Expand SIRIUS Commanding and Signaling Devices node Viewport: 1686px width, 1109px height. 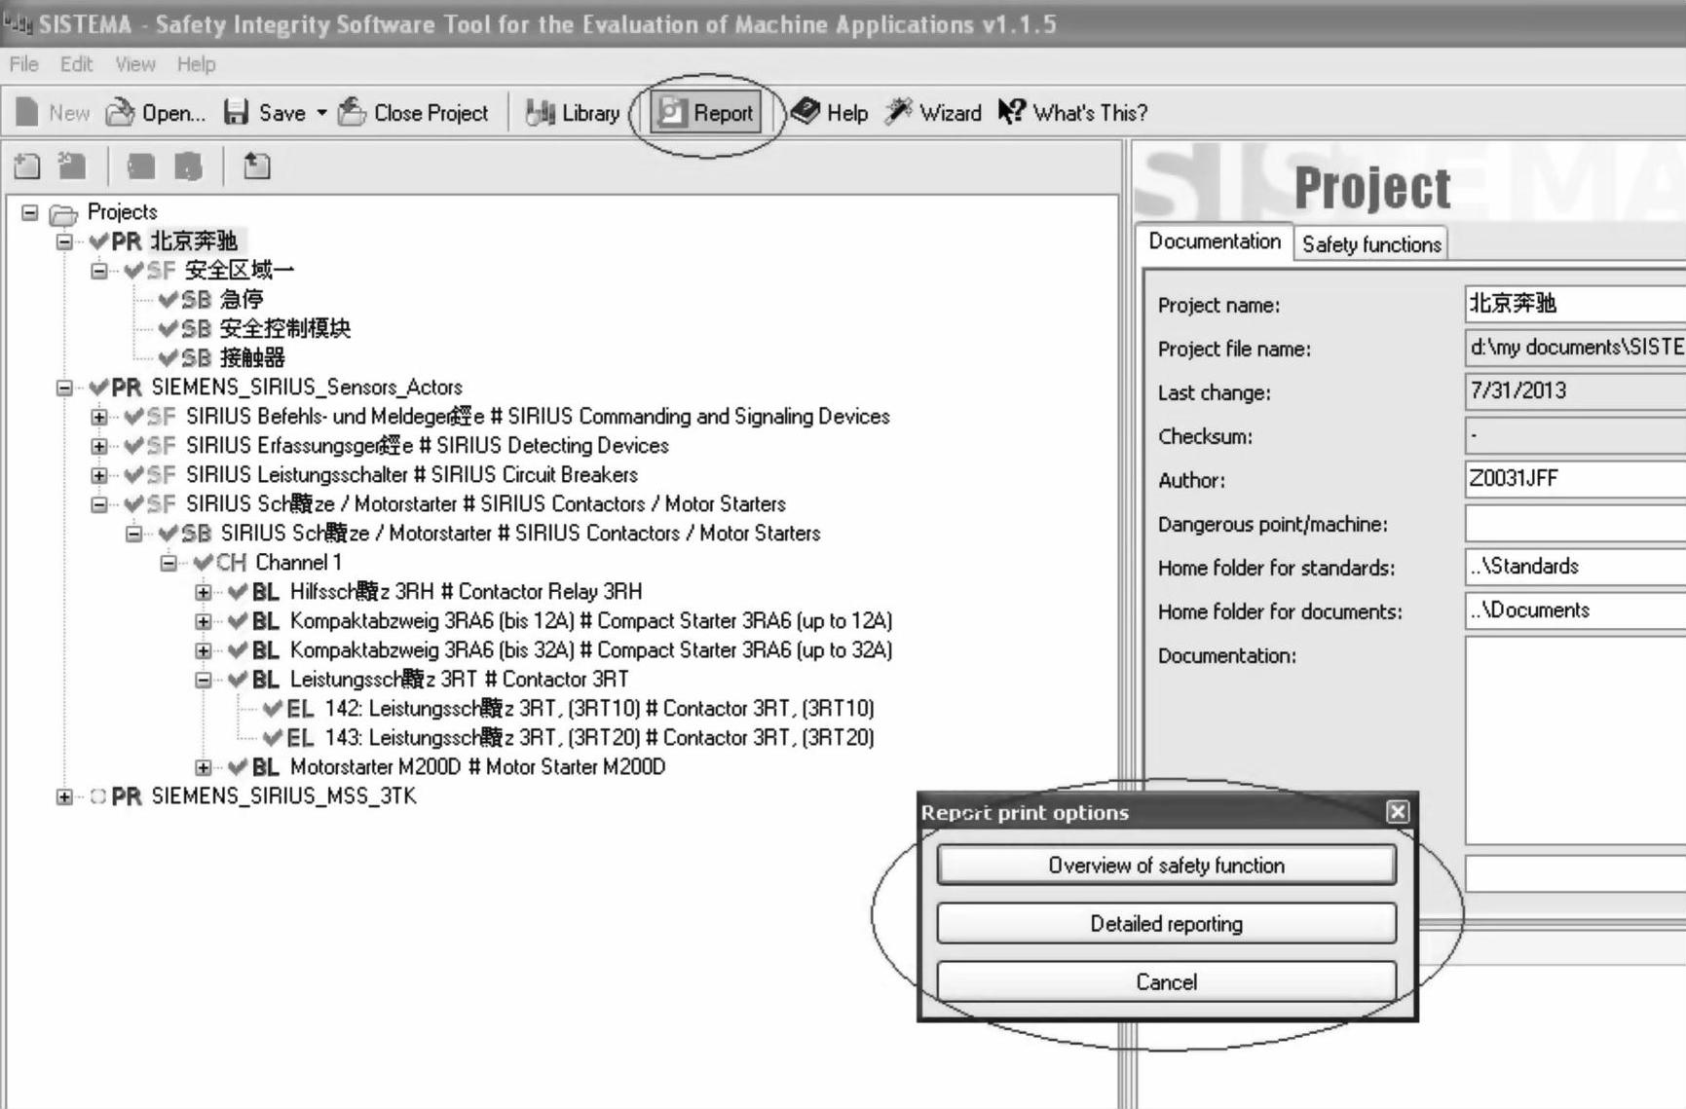(99, 417)
